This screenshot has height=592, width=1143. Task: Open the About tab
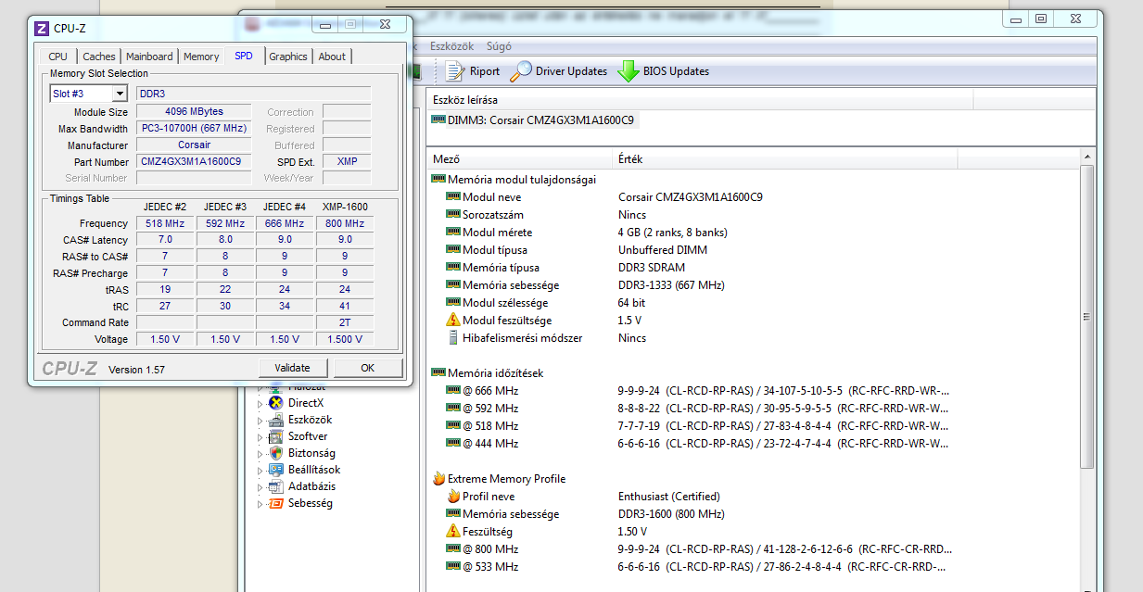(332, 57)
